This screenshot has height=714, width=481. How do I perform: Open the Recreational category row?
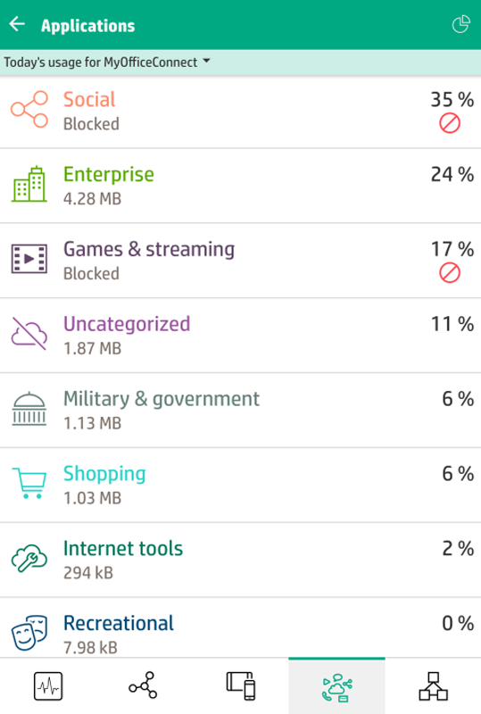point(241,628)
